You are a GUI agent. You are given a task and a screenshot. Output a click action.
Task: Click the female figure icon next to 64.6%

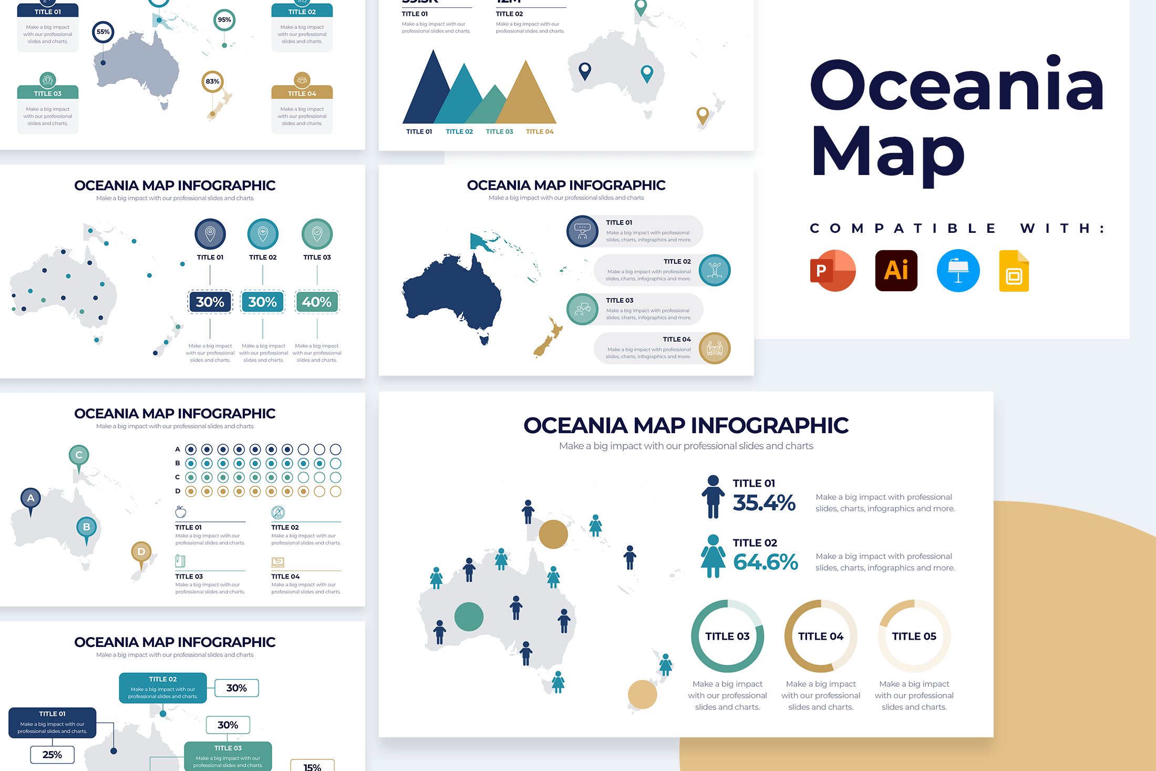pos(713,556)
